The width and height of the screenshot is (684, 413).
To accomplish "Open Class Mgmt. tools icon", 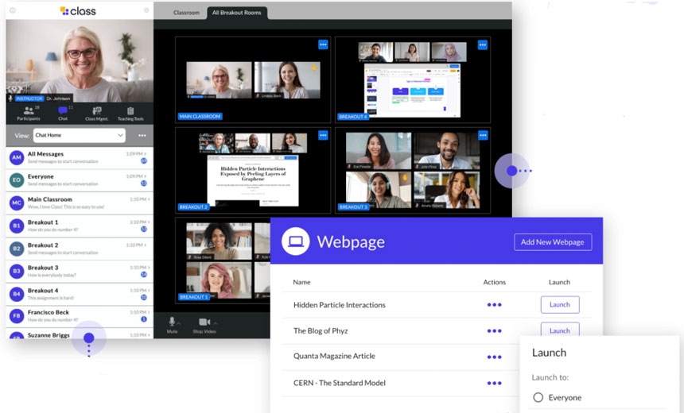I will pyautogui.click(x=96, y=112).
